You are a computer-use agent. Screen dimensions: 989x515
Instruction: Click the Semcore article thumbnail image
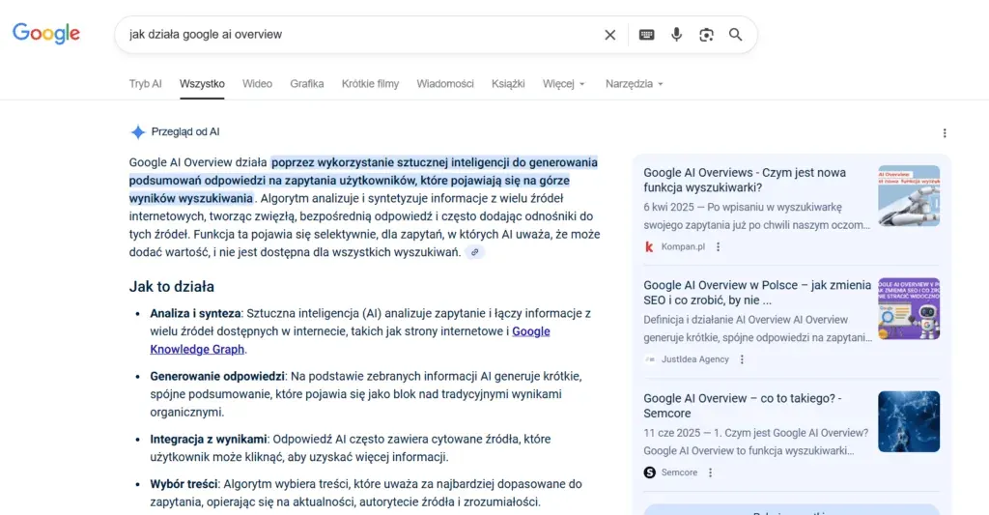908,421
